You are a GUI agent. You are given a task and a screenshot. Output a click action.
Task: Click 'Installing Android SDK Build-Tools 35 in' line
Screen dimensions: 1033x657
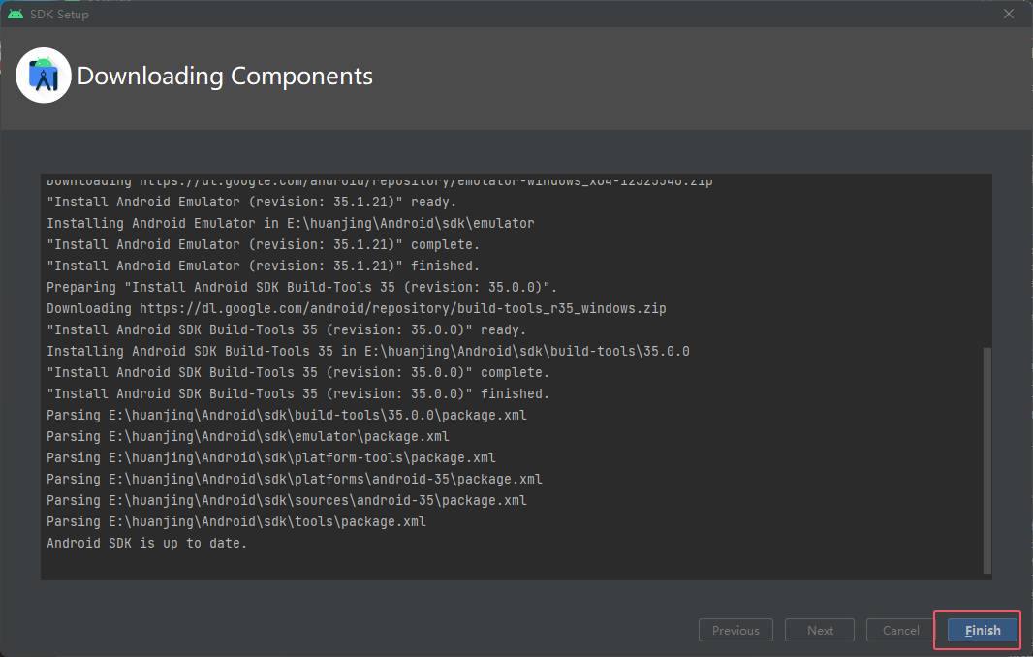(368, 351)
